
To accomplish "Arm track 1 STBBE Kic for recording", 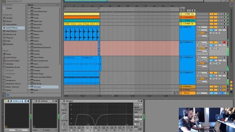I will [x=224, y=14].
